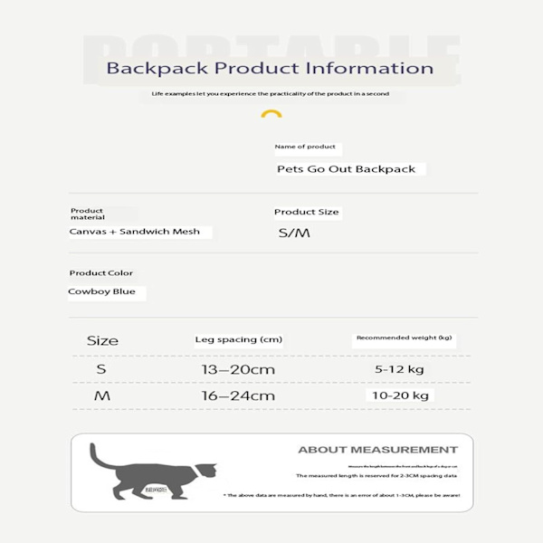Screen dimensions: 543x543
Task: Select the Canvas + Sandwich Mesh text
Action: pyautogui.click(x=134, y=232)
